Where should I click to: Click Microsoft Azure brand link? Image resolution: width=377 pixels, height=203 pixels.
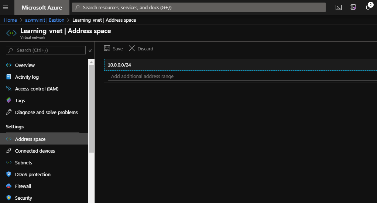point(42,7)
